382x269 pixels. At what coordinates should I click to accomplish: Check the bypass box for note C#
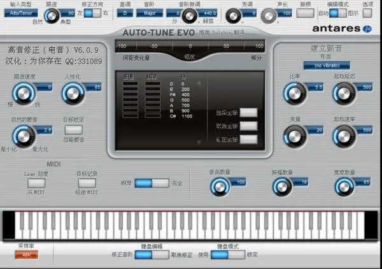[x=130, y=116]
